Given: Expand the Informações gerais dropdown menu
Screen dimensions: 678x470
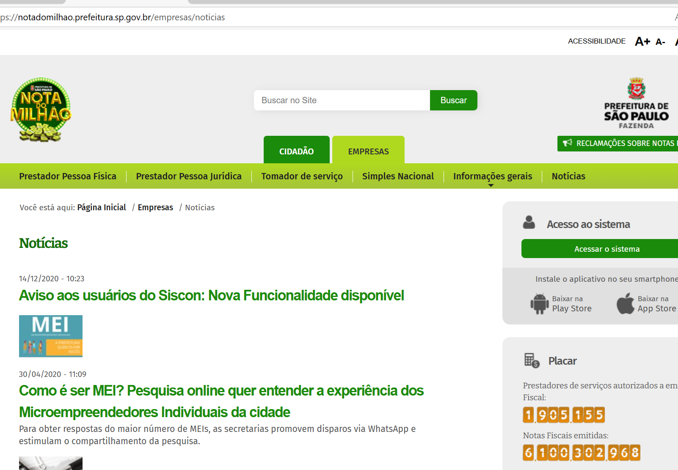Looking at the screenshot, I should point(493,176).
